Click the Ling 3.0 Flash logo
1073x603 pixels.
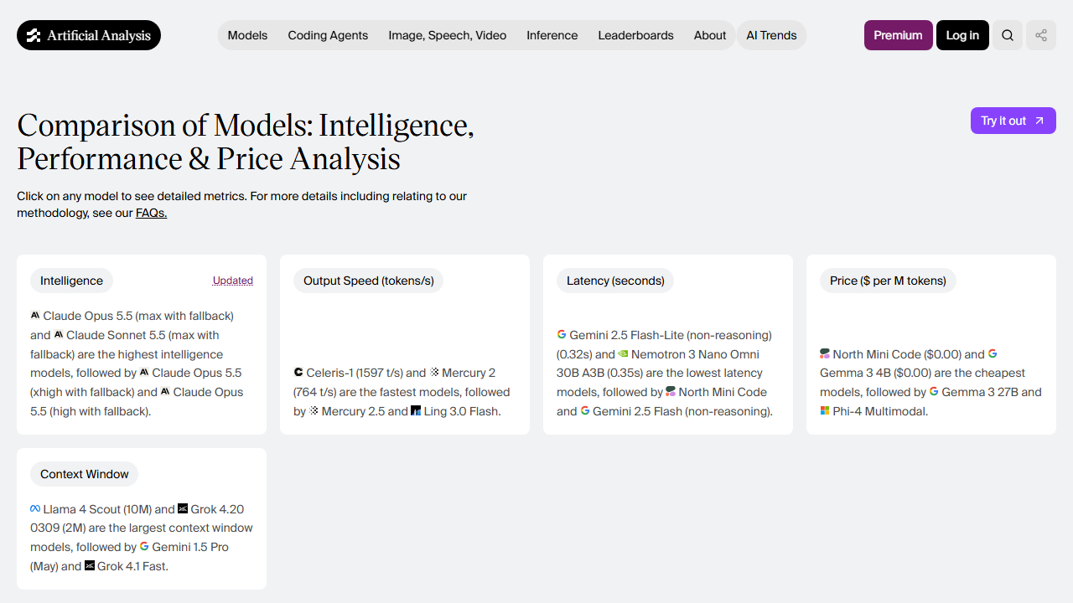coord(416,411)
